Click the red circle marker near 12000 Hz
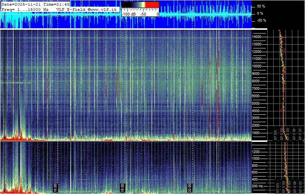The height and width of the screenshot is (194, 305). click(x=284, y=50)
